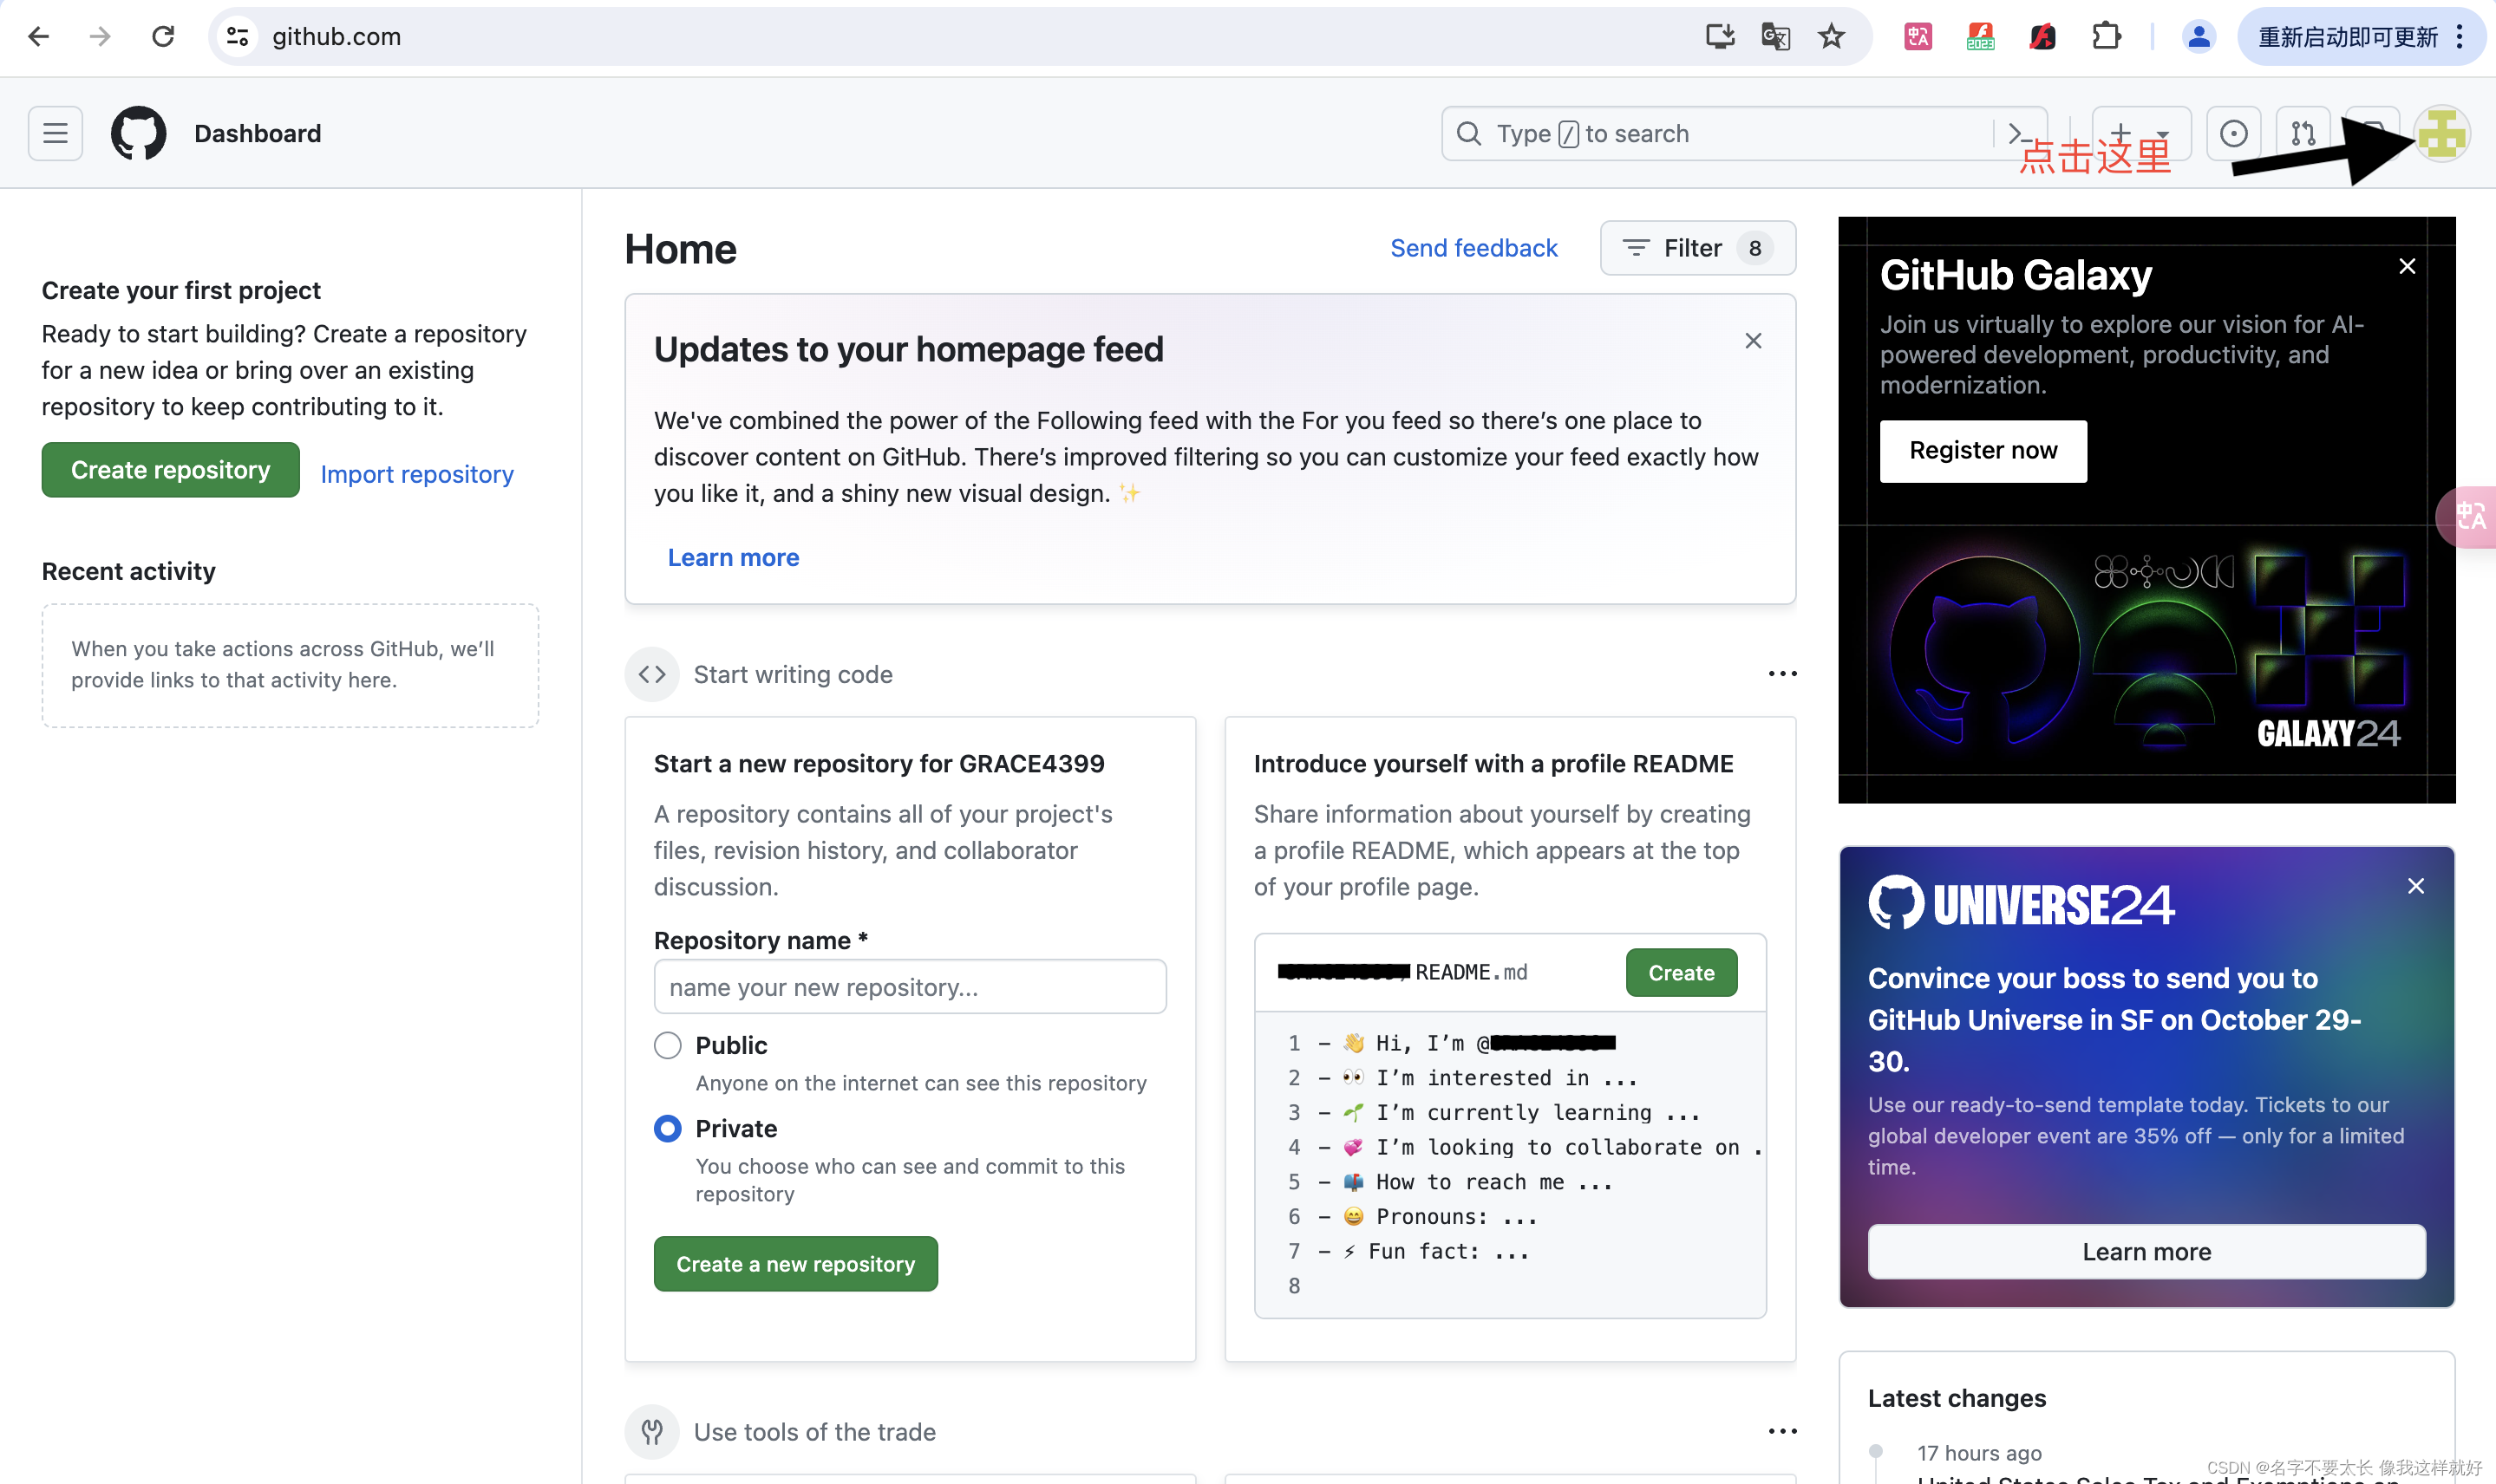Click the Use tools of the trade icon
The height and width of the screenshot is (1484, 2496).
(652, 1432)
